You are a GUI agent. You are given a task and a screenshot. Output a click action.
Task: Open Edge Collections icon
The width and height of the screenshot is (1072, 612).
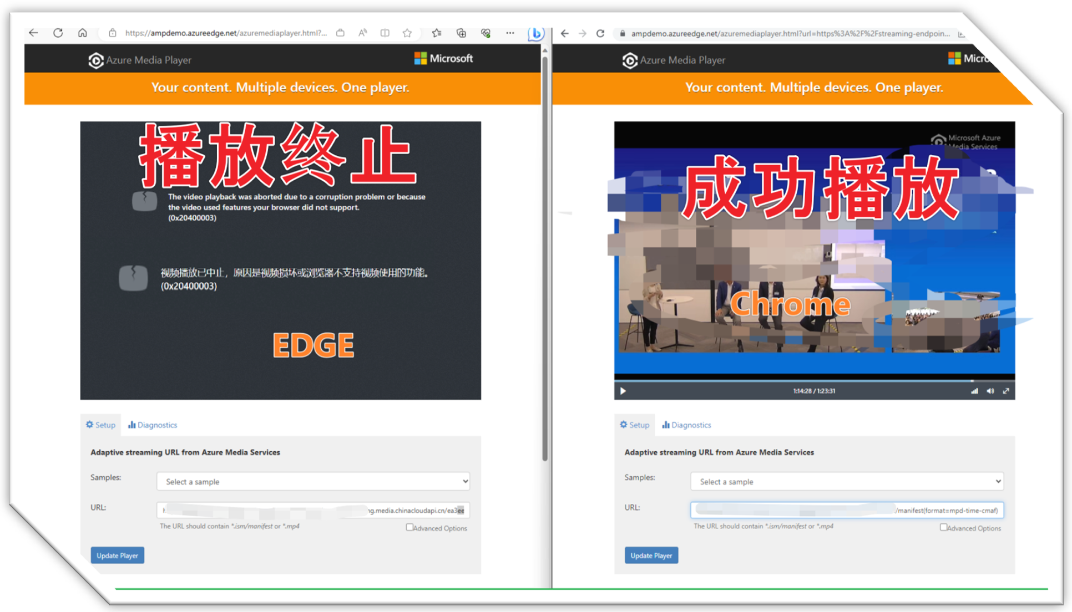(x=461, y=33)
